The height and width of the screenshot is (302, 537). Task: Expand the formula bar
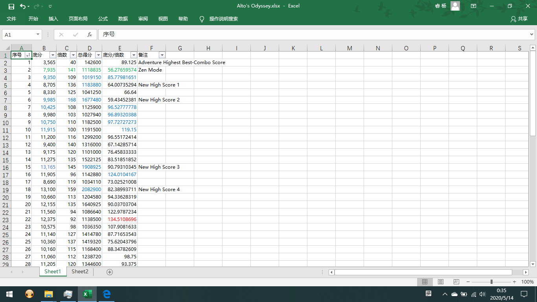(x=531, y=35)
